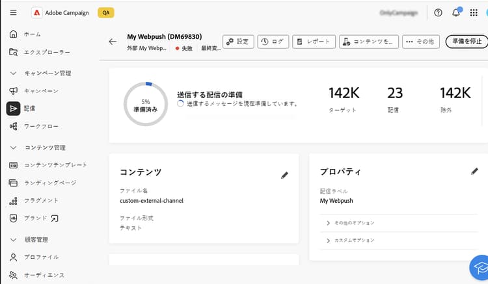Collapse the 顧客管理 section
488x284 pixels.
point(14,240)
